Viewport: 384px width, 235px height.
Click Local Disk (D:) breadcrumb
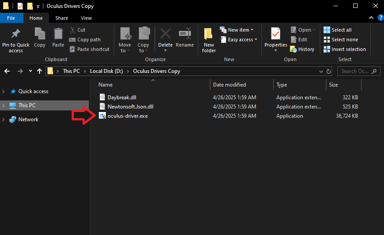pos(106,71)
